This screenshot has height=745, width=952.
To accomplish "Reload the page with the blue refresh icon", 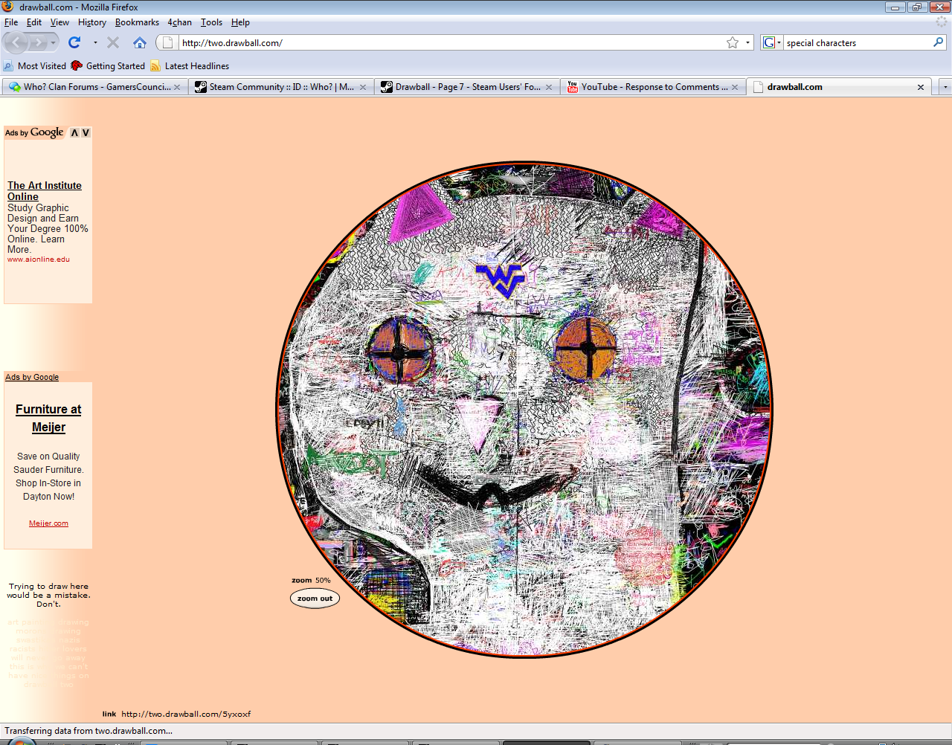I will click(x=74, y=42).
